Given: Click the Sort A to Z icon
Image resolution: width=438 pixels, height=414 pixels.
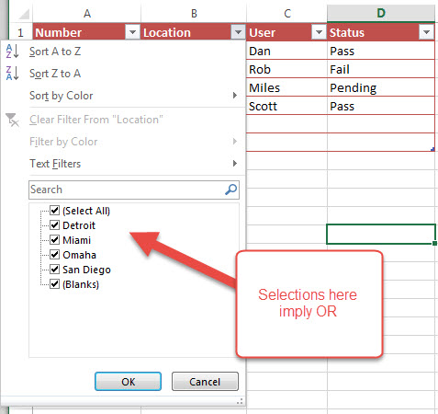Looking at the screenshot, I should 12,52.
